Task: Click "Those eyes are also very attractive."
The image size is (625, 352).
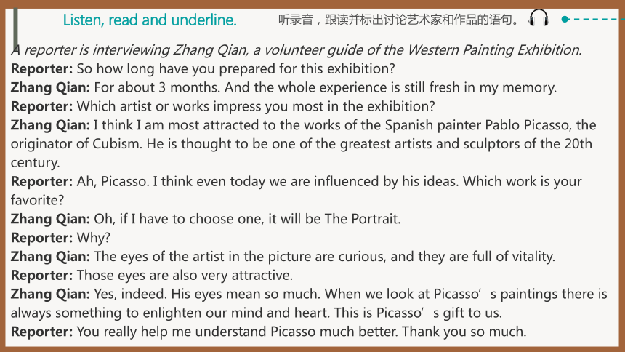Action: pos(185,275)
